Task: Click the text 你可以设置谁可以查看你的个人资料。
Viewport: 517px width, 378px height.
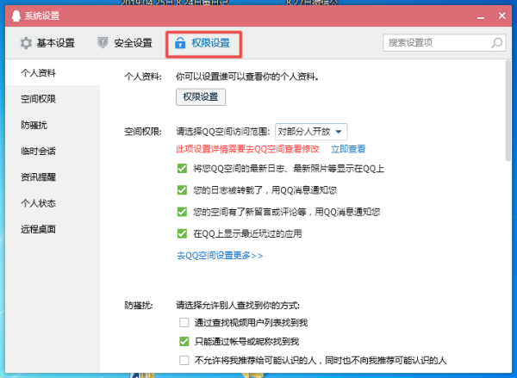Action: pyautogui.click(x=247, y=77)
